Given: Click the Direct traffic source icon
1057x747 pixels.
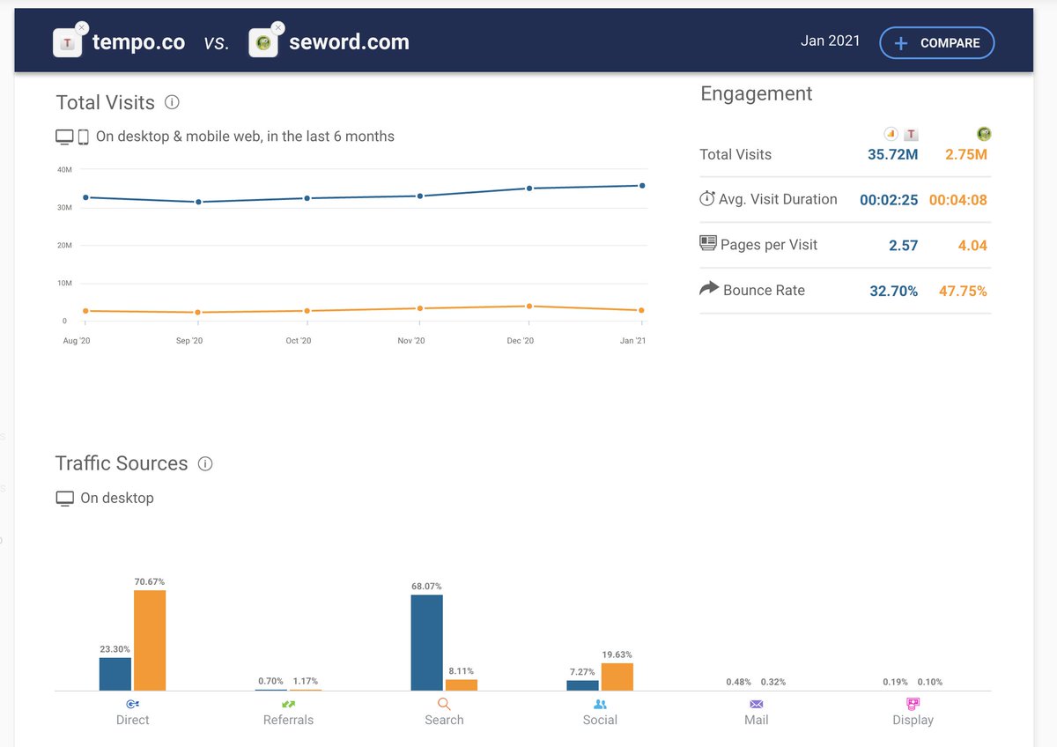Looking at the screenshot, I should pos(132,704).
